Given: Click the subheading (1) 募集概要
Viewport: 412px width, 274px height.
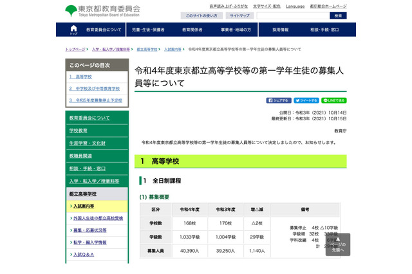Looking at the screenshot, I should pos(154,197).
